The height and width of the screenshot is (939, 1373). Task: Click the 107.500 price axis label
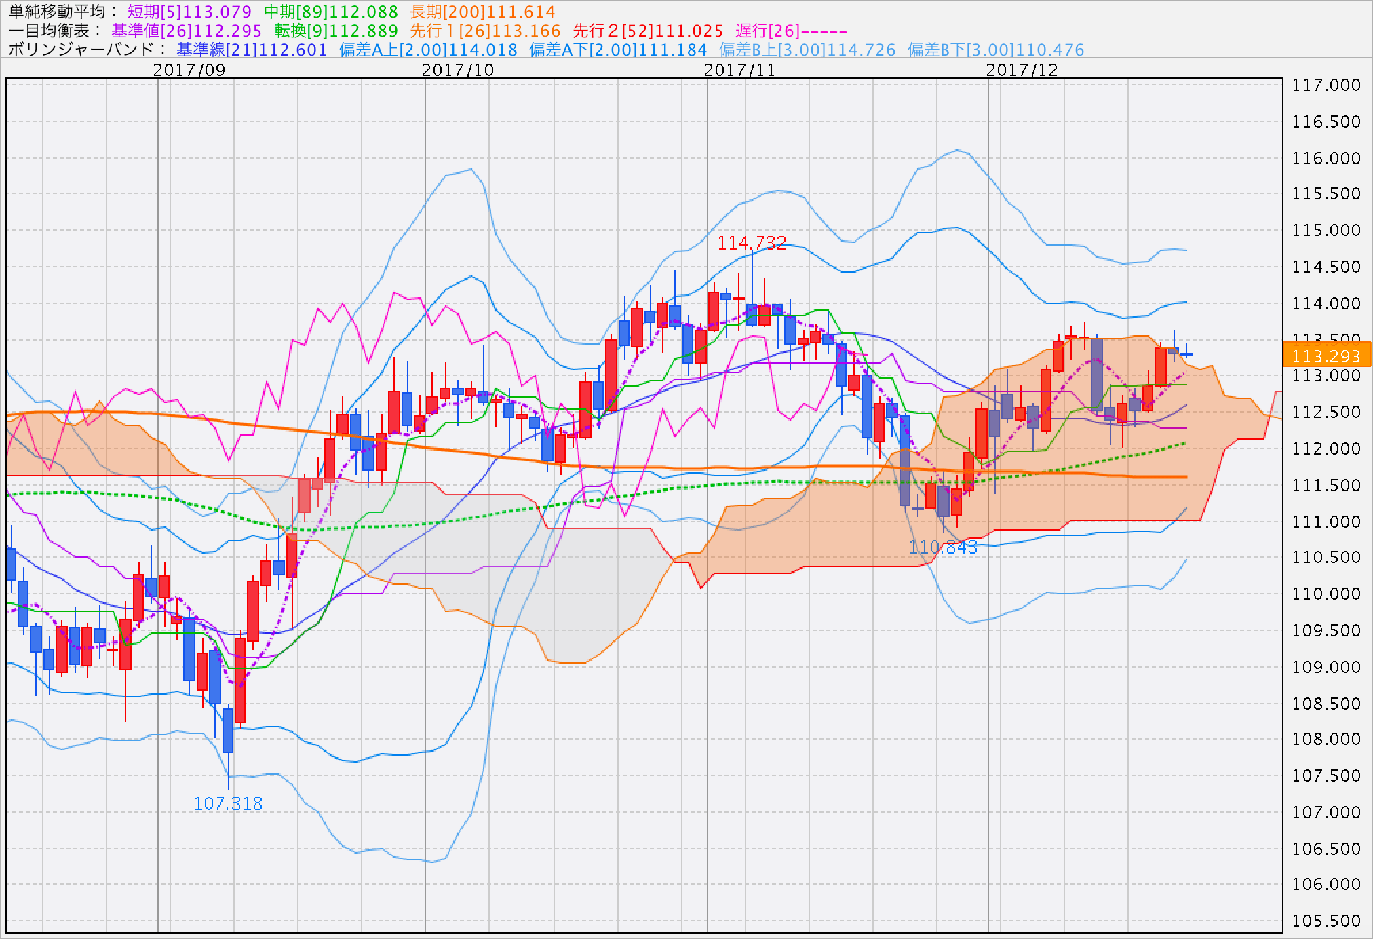click(1326, 775)
